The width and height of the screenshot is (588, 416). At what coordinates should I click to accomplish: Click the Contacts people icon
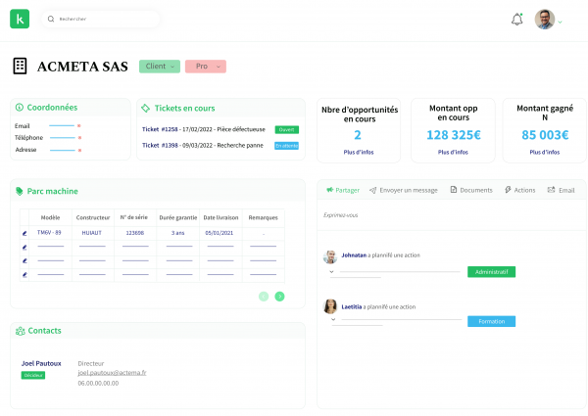click(21, 331)
